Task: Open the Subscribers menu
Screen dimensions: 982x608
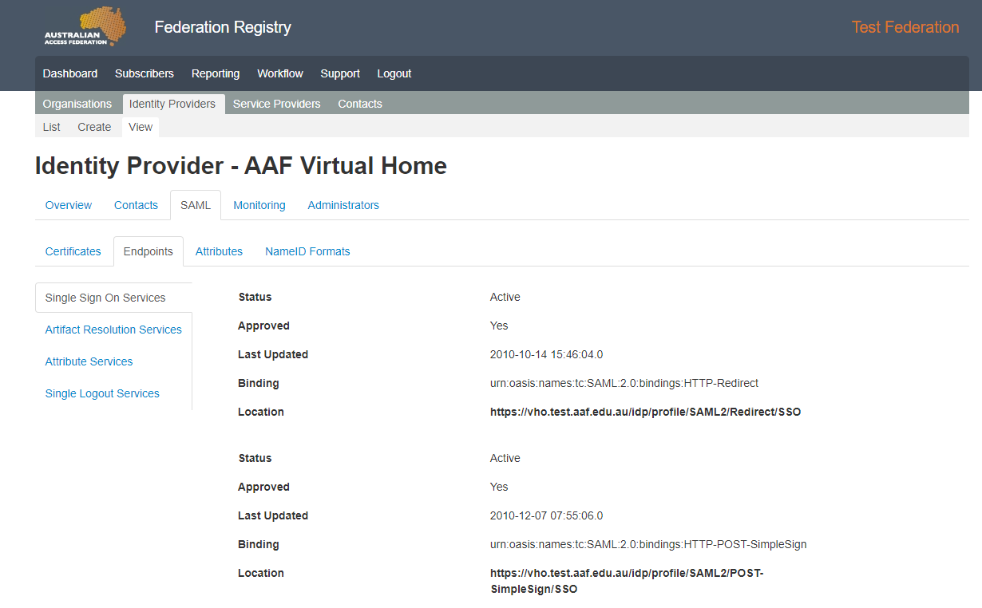Action: pos(145,73)
